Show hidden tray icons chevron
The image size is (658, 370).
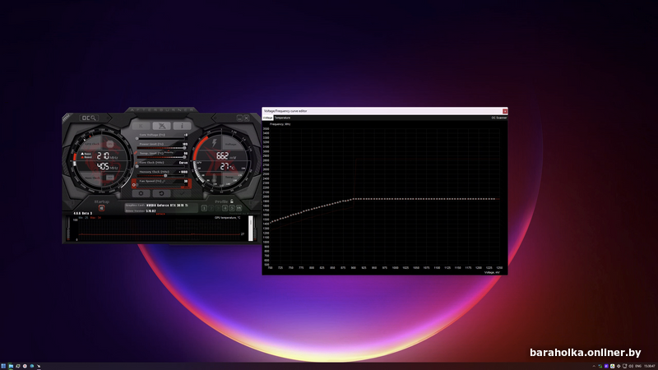594,366
